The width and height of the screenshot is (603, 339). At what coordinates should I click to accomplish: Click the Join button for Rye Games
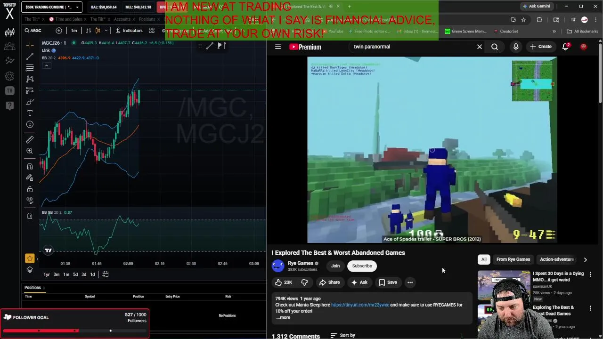tap(335, 266)
